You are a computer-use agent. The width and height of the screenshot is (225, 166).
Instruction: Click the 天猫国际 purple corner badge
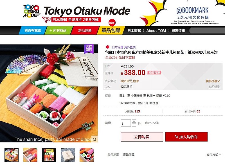tap(89, 48)
